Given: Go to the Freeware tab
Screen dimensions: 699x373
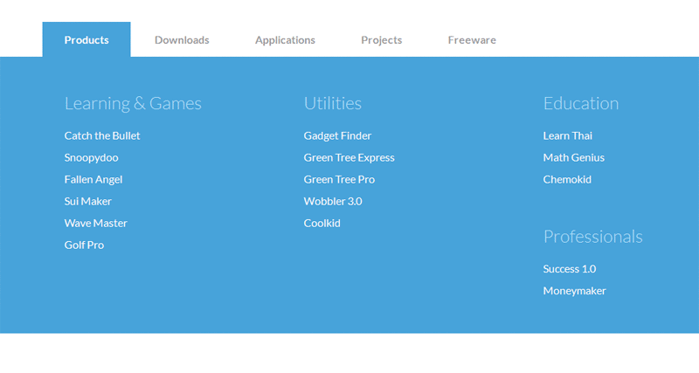Looking at the screenshot, I should tap(472, 40).
